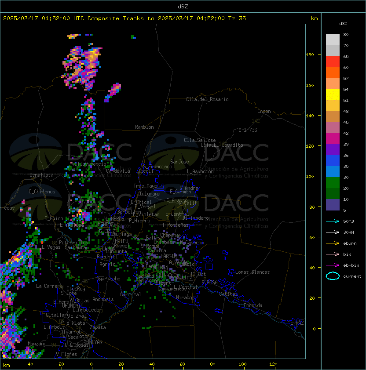The image size is (366, 370).
Task: Select the 'Perdriel' map label
Action: (x=107, y=257)
